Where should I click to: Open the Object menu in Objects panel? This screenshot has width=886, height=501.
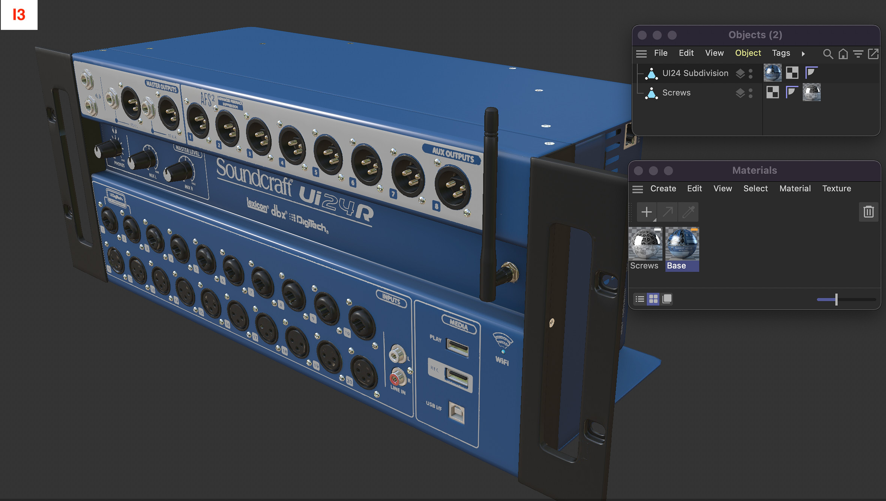pos(748,53)
